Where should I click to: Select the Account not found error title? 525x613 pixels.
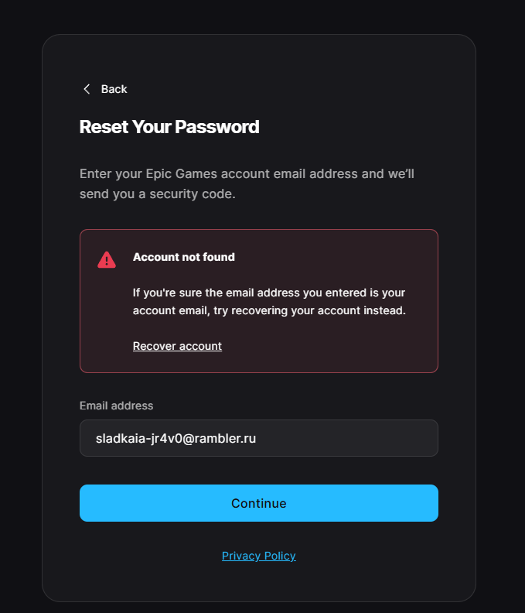pos(183,257)
